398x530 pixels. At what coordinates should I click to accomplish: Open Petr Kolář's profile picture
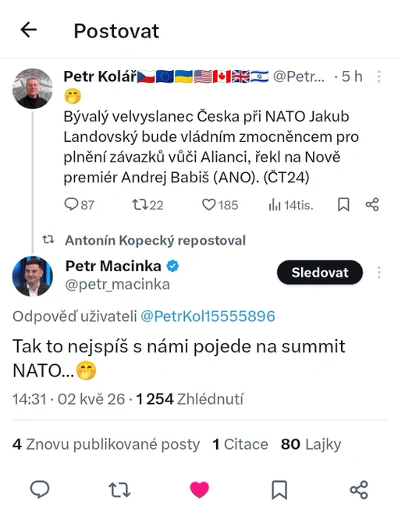click(x=33, y=89)
